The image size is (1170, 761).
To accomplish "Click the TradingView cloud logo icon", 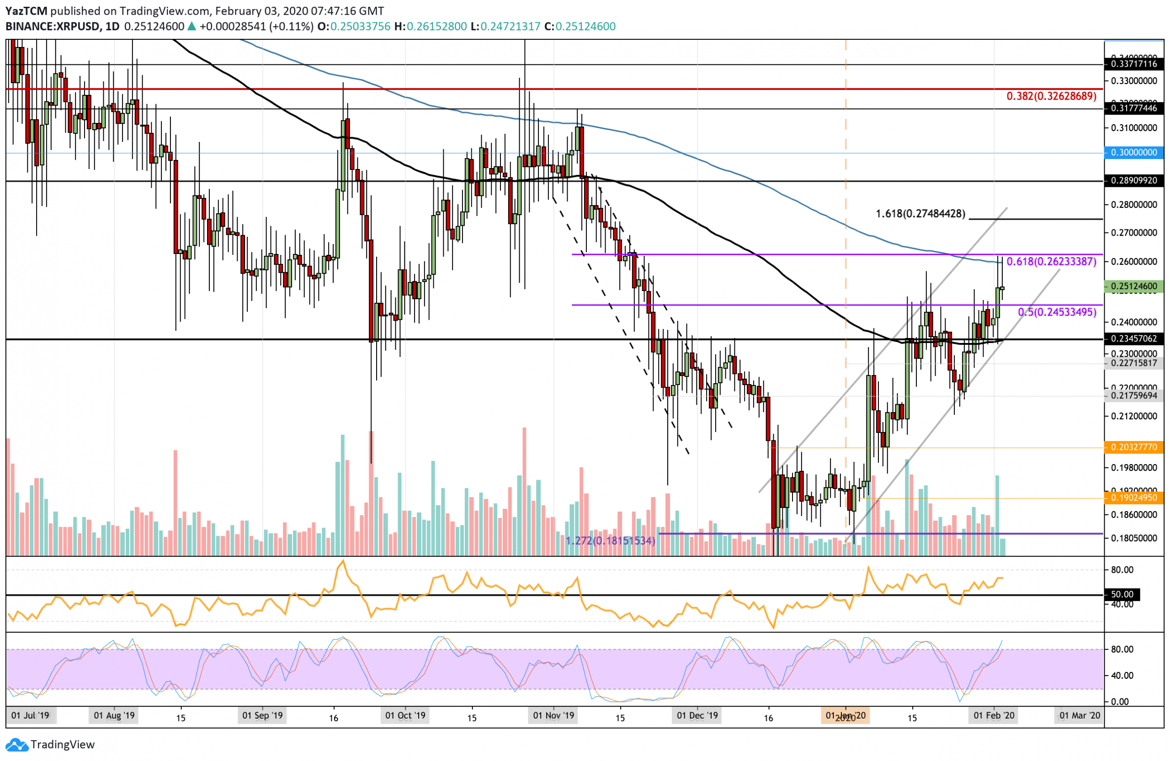I will coord(17,745).
